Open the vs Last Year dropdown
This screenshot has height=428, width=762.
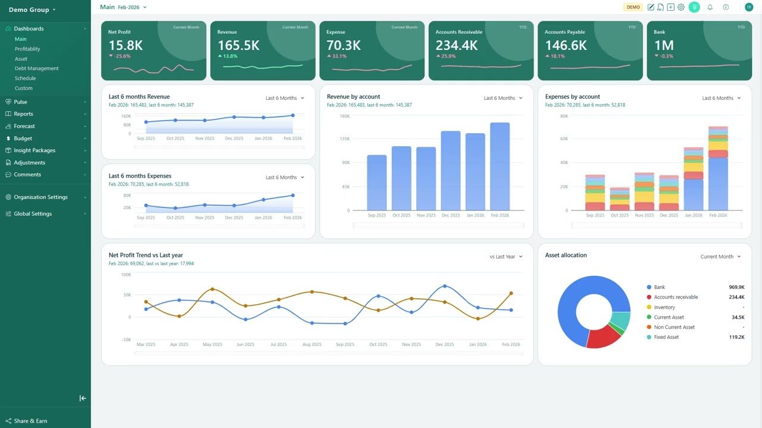click(x=506, y=257)
